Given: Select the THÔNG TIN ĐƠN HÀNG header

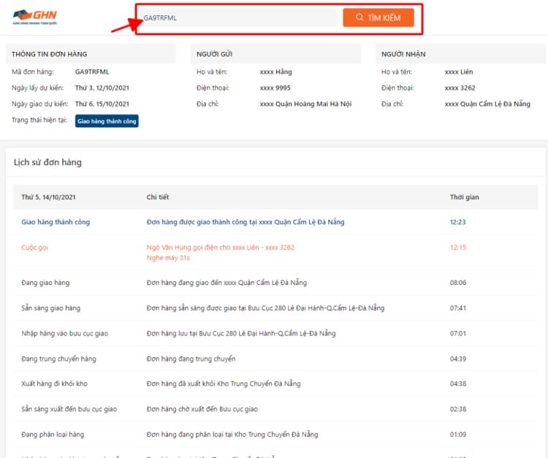Looking at the screenshot, I should [x=49, y=54].
